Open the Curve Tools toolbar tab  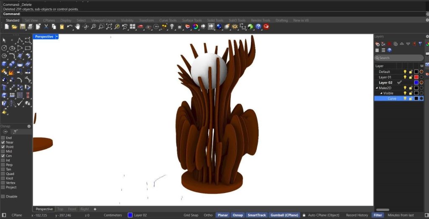(x=168, y=20)
